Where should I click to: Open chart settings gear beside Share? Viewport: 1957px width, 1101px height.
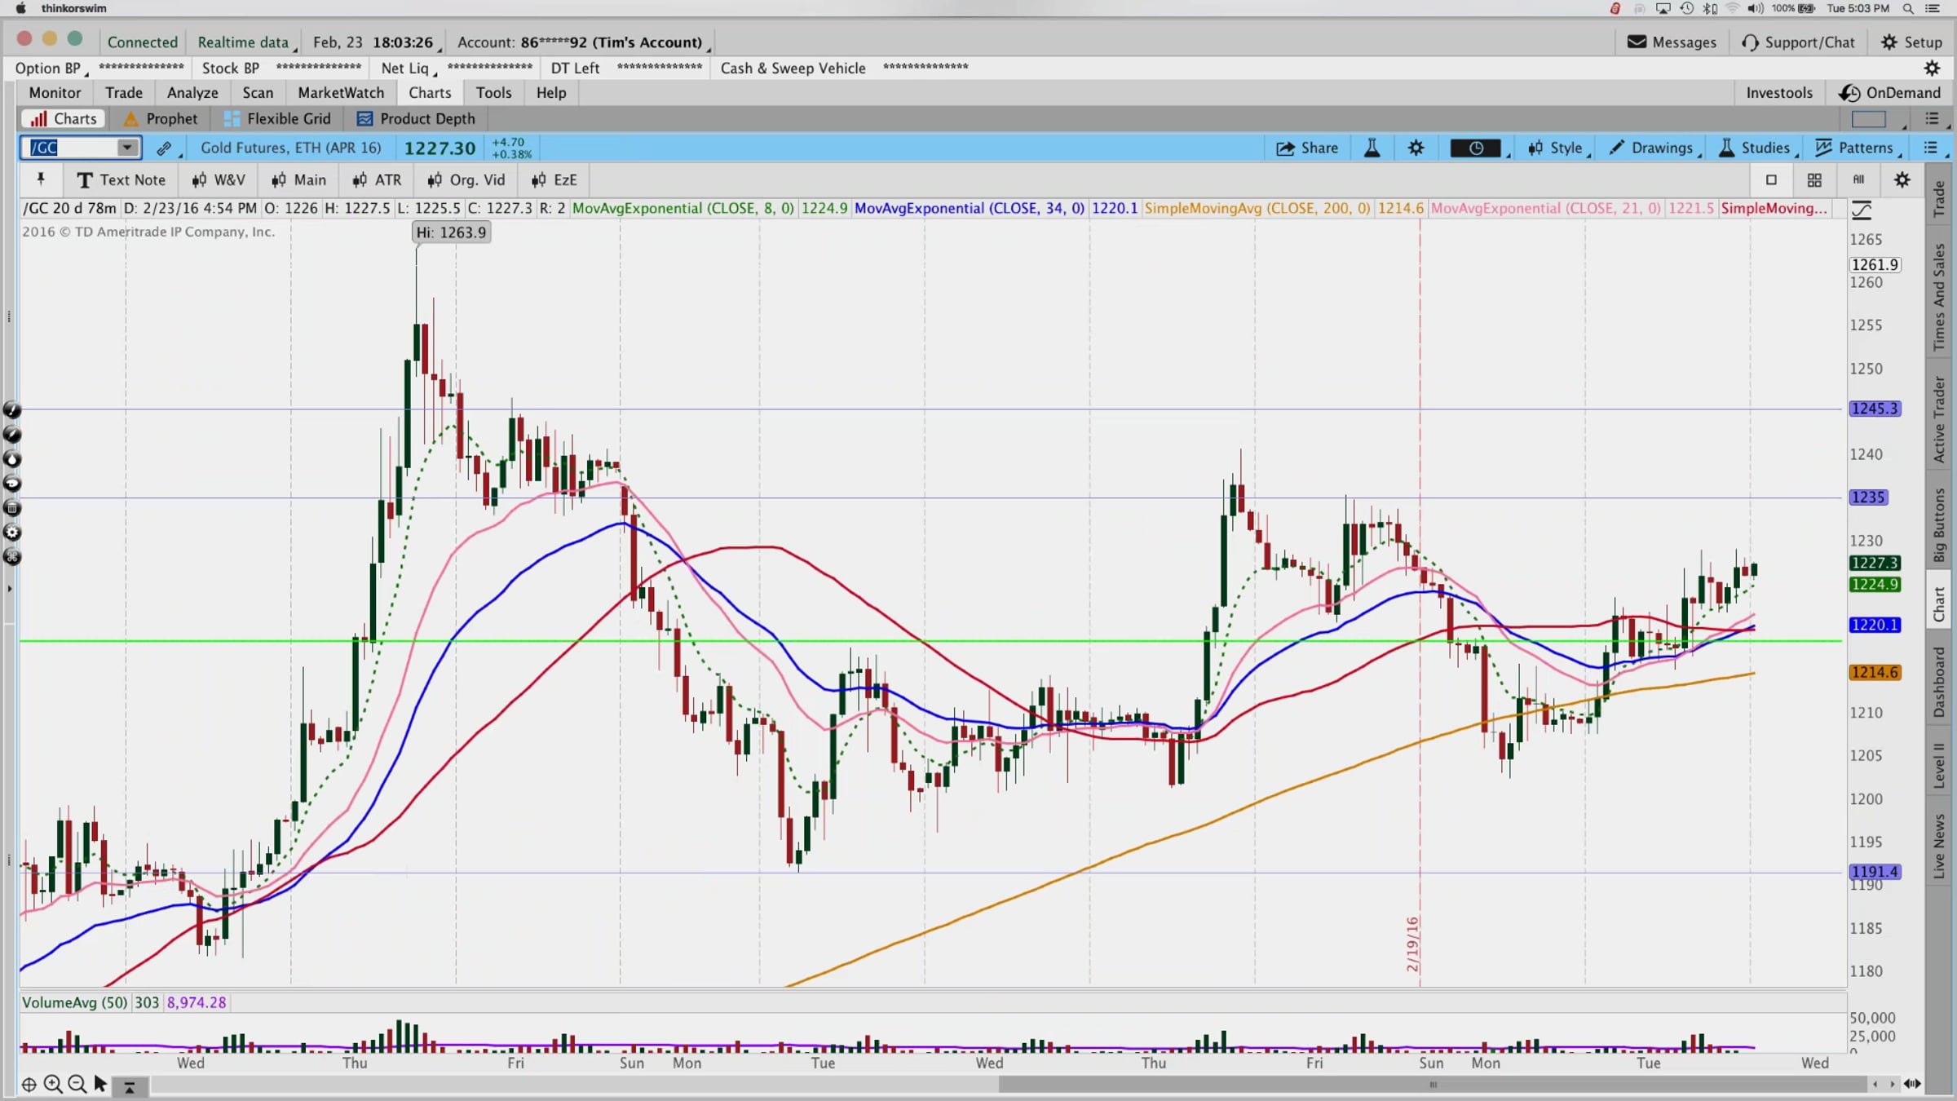(1416, 148)
